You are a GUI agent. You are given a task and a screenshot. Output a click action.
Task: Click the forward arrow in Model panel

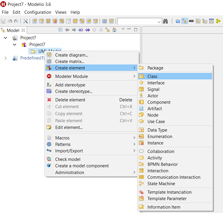tap(74, 30)
